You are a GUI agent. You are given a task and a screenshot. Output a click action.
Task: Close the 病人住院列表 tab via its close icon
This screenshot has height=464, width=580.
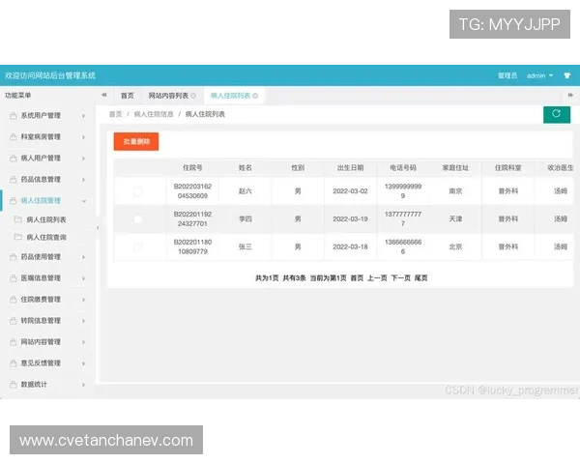pos(256,96)
